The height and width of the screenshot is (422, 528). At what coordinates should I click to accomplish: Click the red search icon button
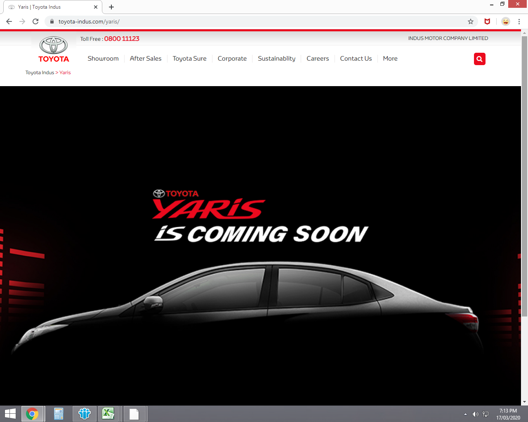(x=480, y=59)
